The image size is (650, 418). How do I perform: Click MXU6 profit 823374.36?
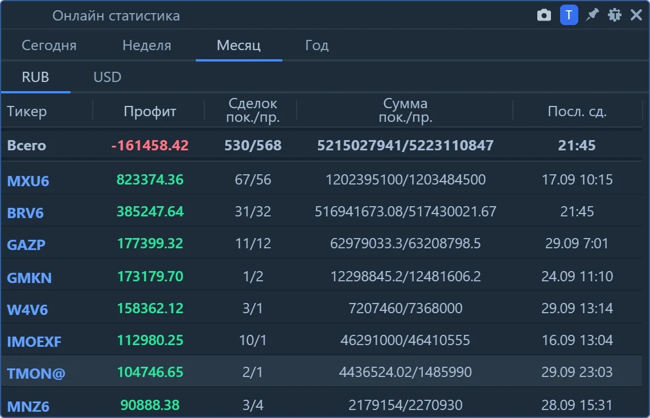tap(150, 180)
